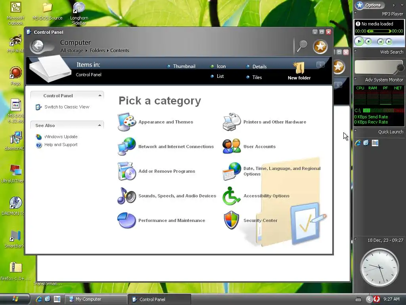
Task: Click the Windows Start button
Action: click(x=15, y=299)
